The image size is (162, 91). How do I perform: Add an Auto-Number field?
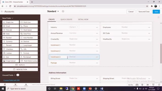(29, 38)
